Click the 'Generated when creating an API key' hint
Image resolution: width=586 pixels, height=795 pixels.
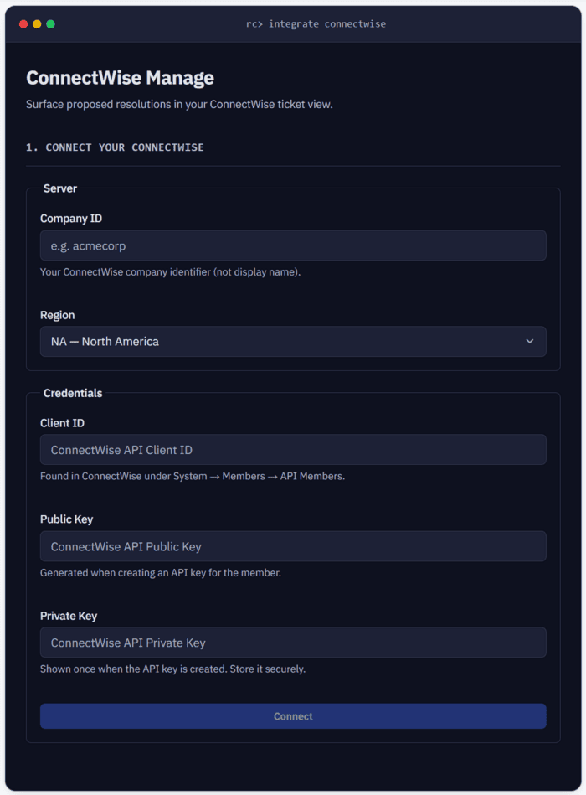coord(161,573)
